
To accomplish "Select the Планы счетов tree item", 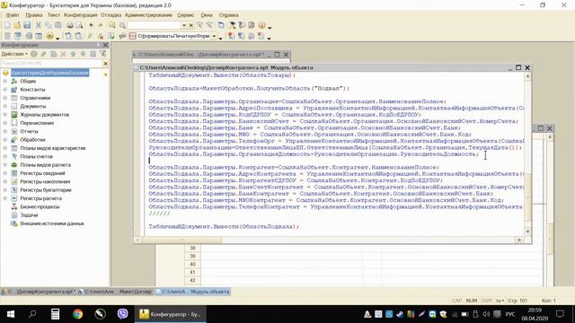I will (36, 156).
